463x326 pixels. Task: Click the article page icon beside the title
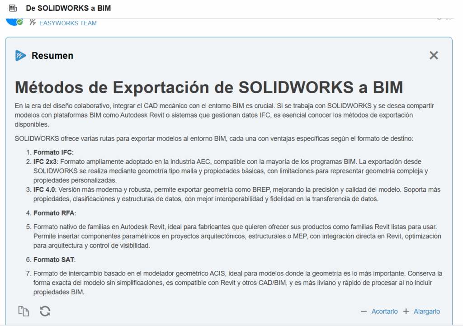click(x=13, y=8)
